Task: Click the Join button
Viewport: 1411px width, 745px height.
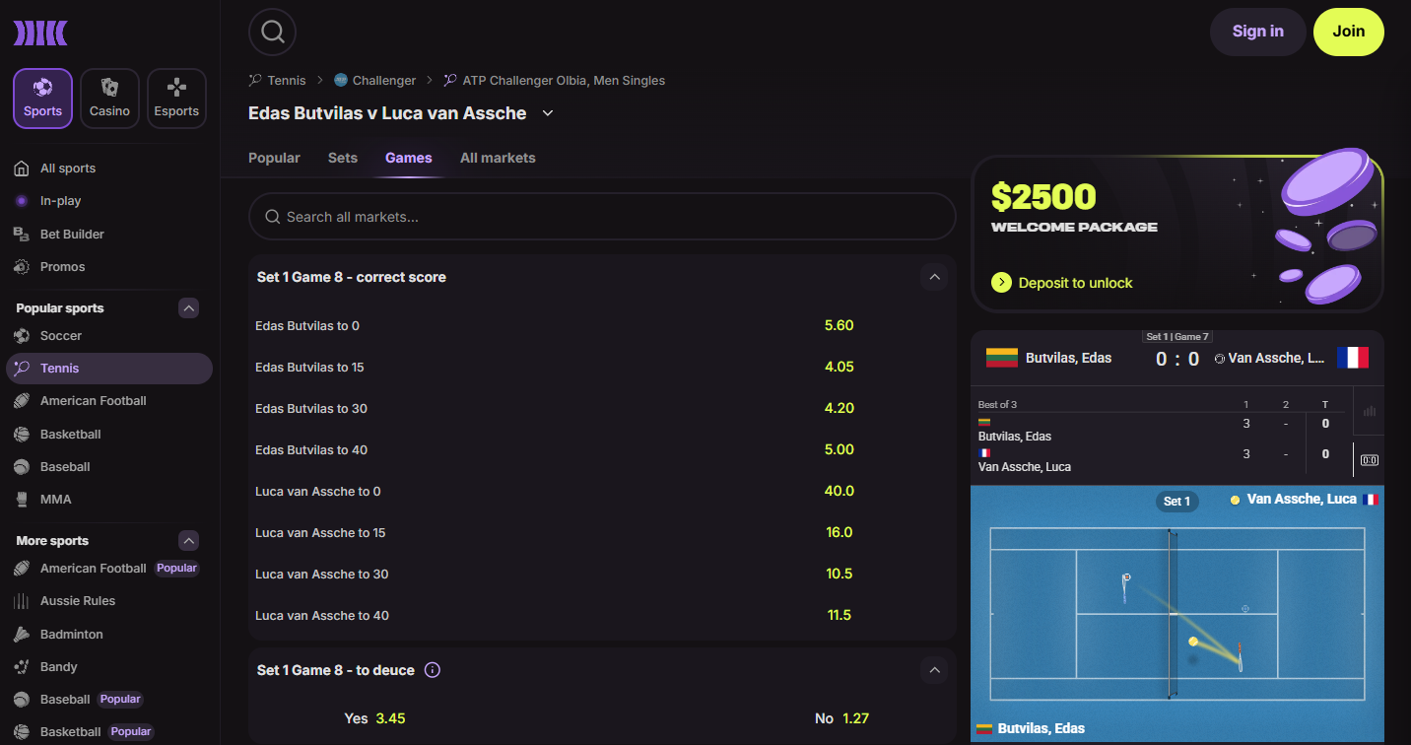Action: pos(1349,32)
